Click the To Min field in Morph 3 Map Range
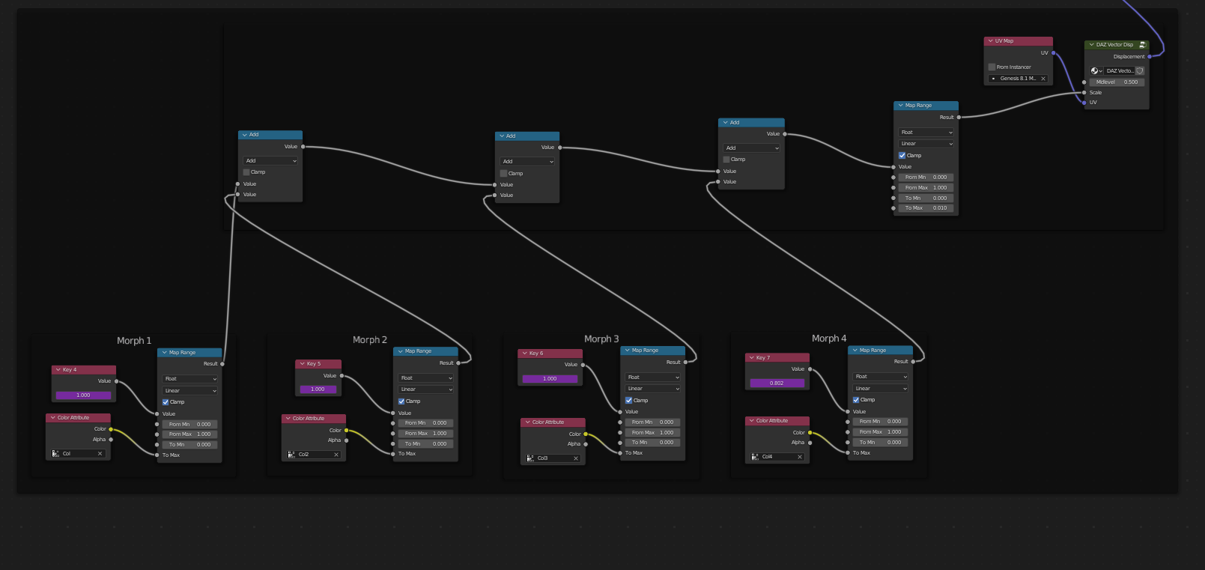1205x570 pixels. [x=653, y=443]
